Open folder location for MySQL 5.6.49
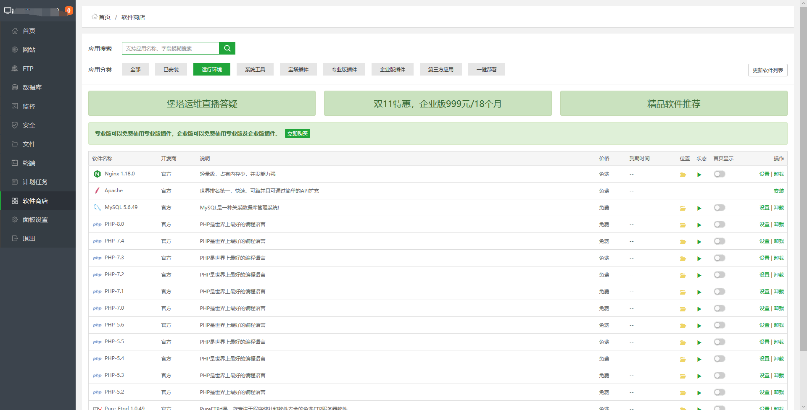 pyautogui.click(x=683, y=208)
